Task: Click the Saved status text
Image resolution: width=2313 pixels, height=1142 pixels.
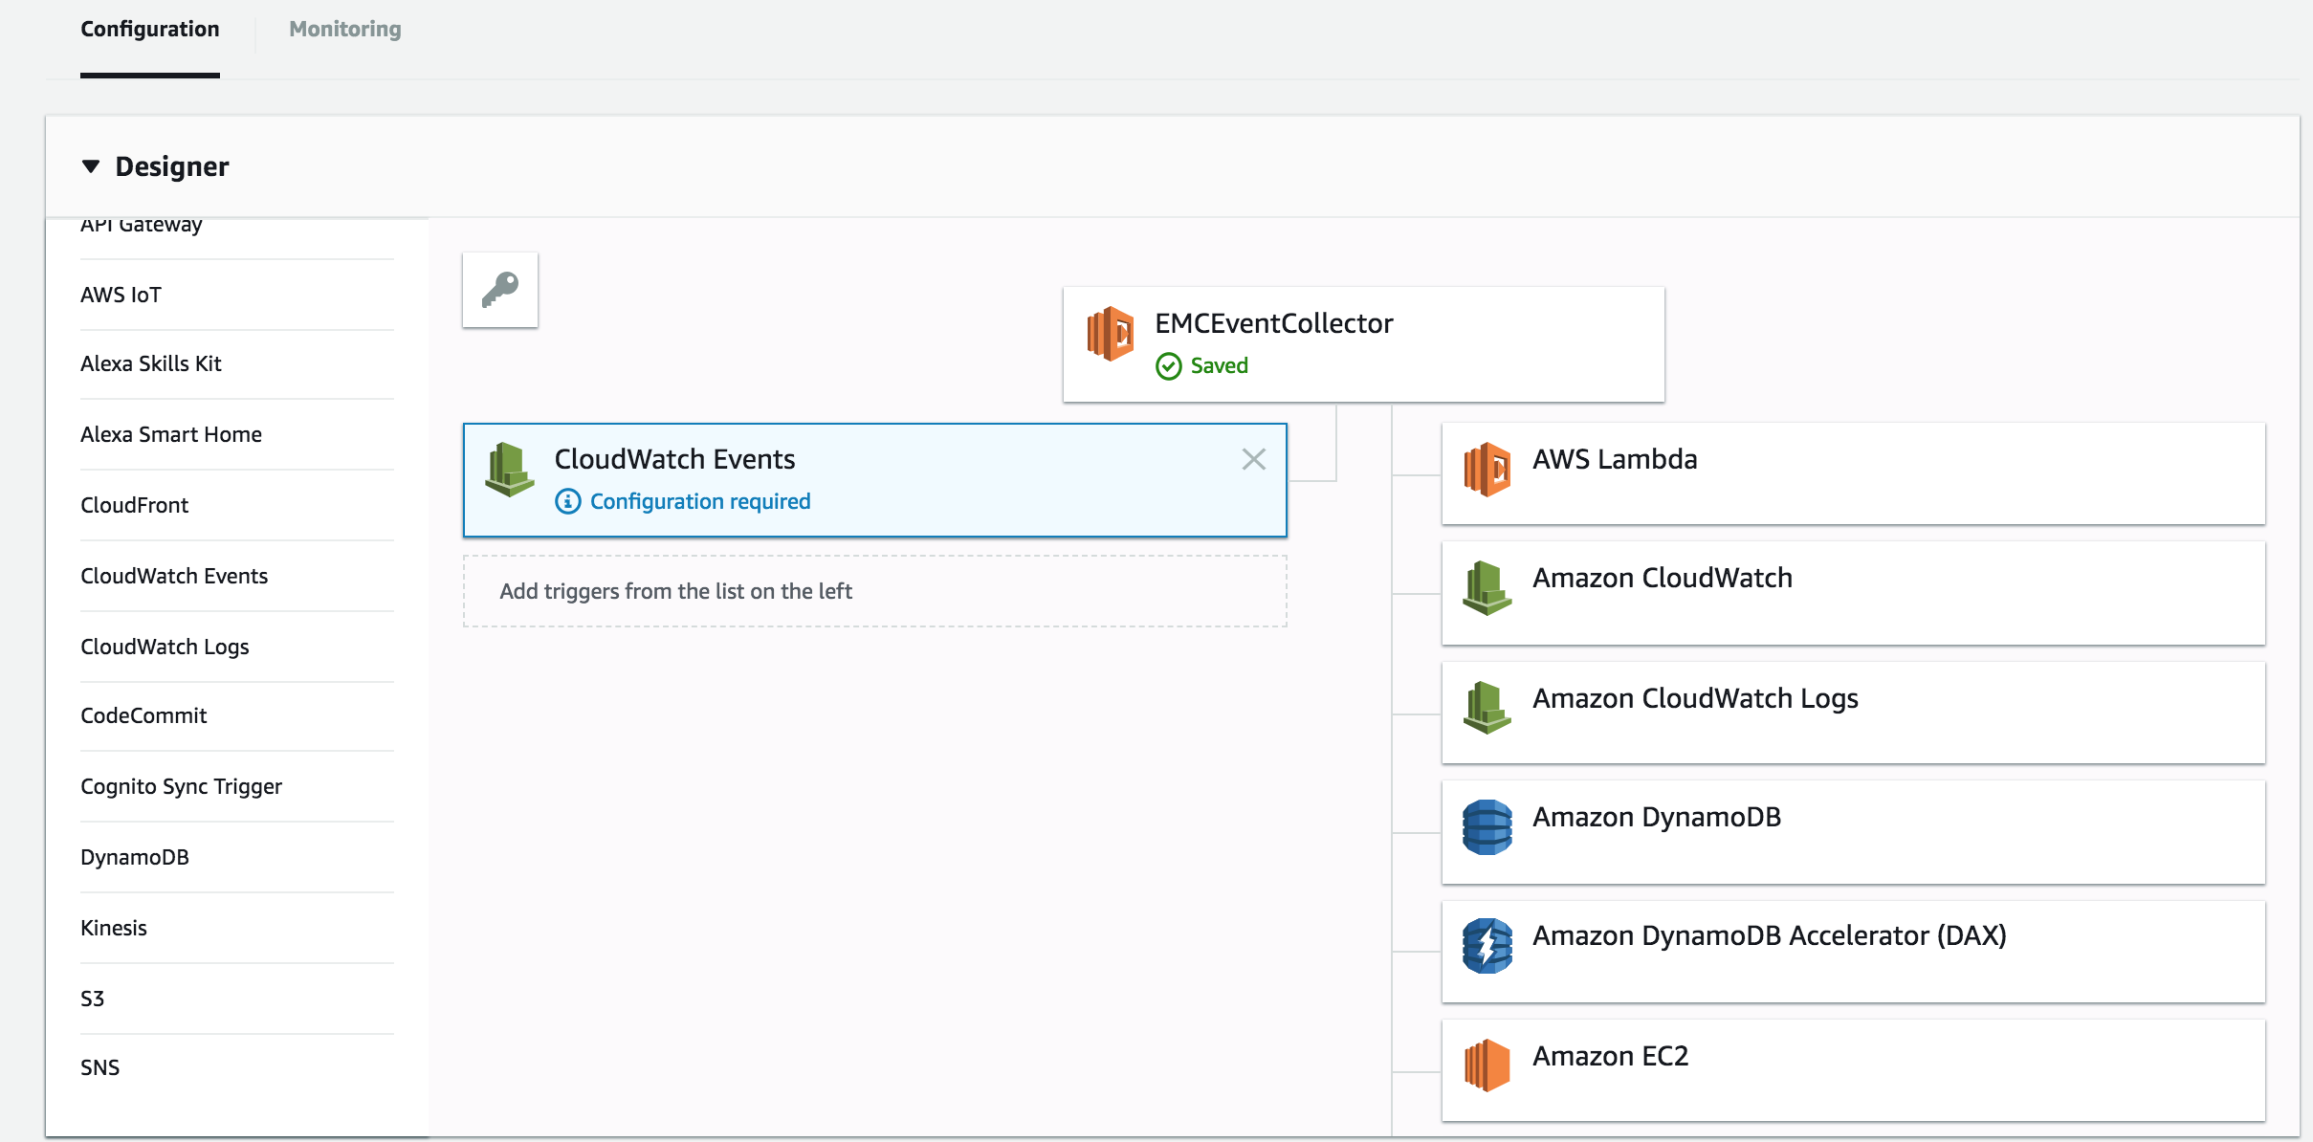Action: 1219,365
